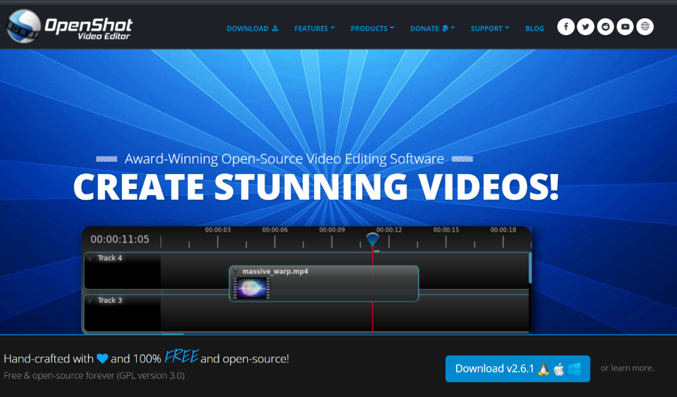677x397 pixels.
Task: Open the Twitter social icon
Action: click(586, 27)
